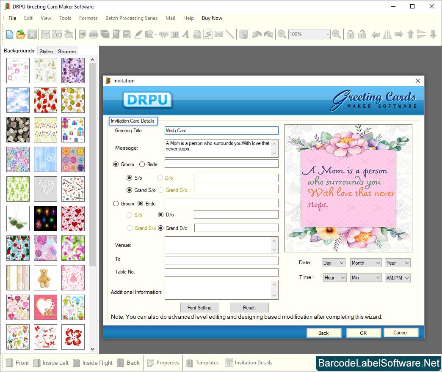Choose the teddy bear background thumbnail

coord(45,277)
